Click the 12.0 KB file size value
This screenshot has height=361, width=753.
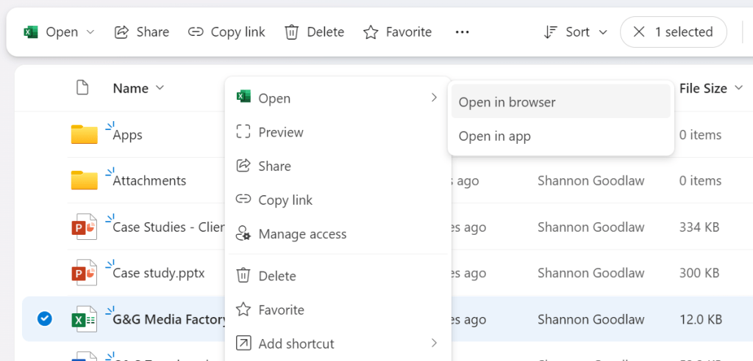click(x=701, y=319)
